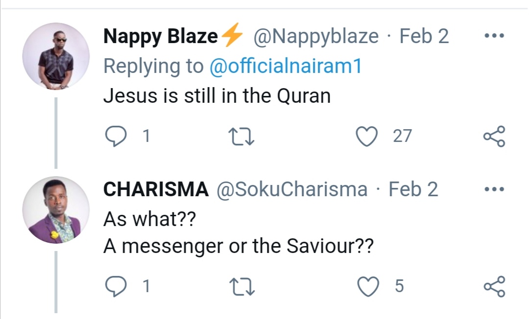
Task: Open Nappy Blaze's Feb 2 timestamp
Action: coord(424,37)
